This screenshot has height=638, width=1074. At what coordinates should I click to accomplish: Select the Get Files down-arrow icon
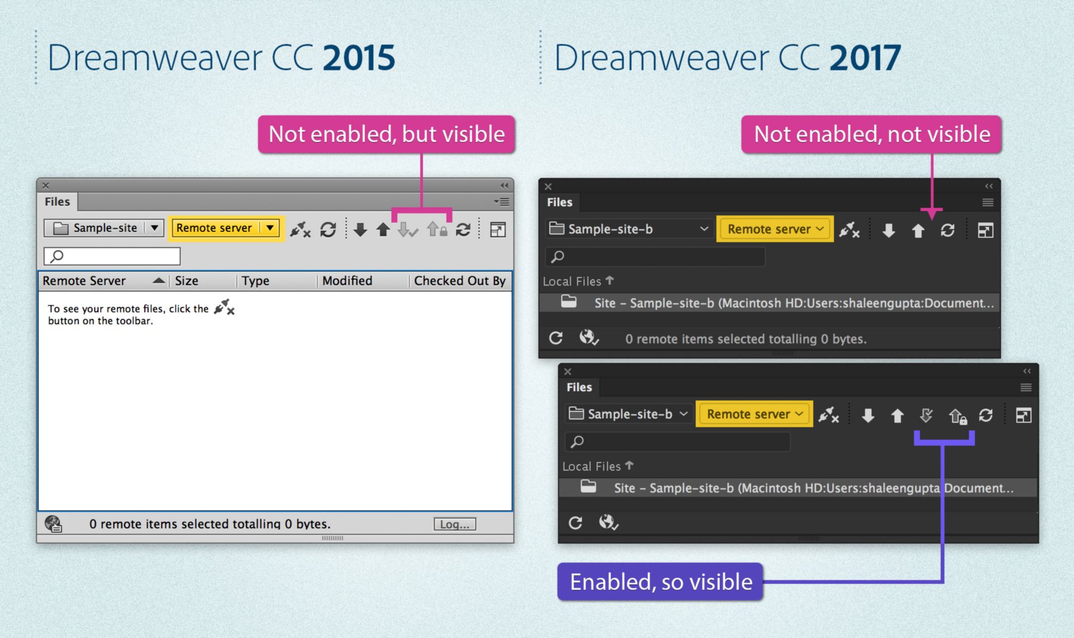[x=361, y=229]
